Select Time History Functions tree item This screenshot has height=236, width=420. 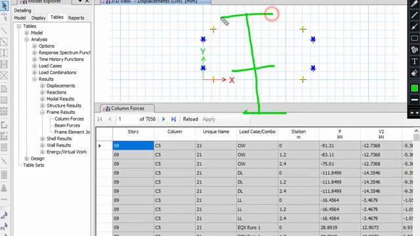coord(61,60)
